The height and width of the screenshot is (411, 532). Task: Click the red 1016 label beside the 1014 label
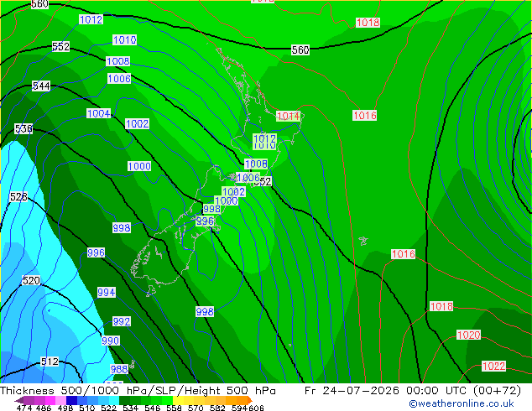[365, 115]
